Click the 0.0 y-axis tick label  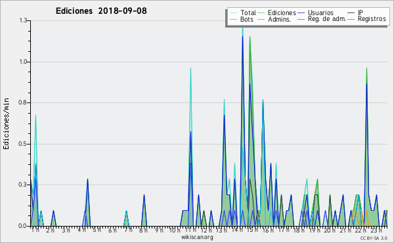[x=23, y=226]
